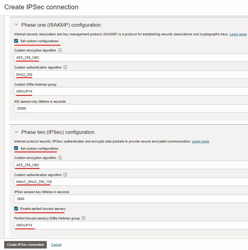The height and width of the screenshot is (250, 248).
Task: Open ISAKMP Learn more link
Action: (x=238, y=34)
